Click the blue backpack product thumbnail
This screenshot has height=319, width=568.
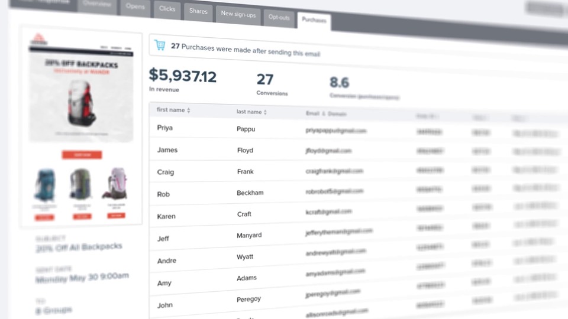[x=45, y=185]
